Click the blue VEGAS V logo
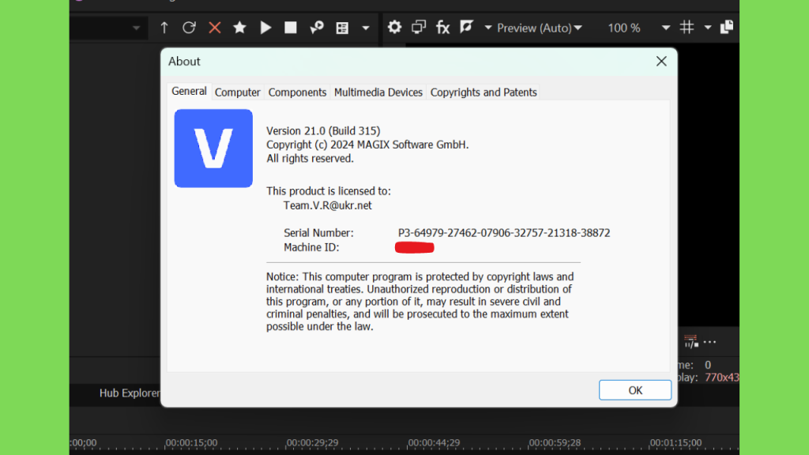 click(x=213, y=148)
